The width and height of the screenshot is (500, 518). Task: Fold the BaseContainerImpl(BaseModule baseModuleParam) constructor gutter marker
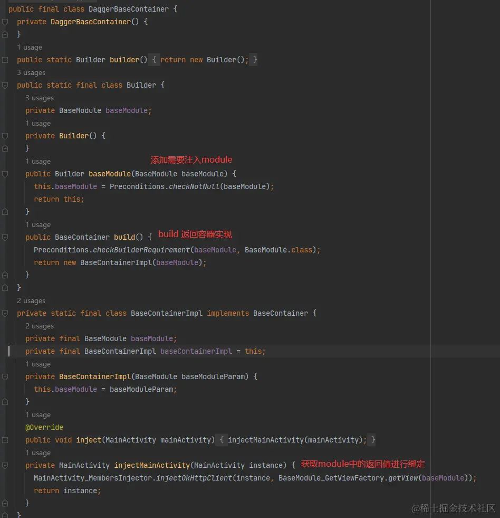pyautogui.click(x=5, y=376)
